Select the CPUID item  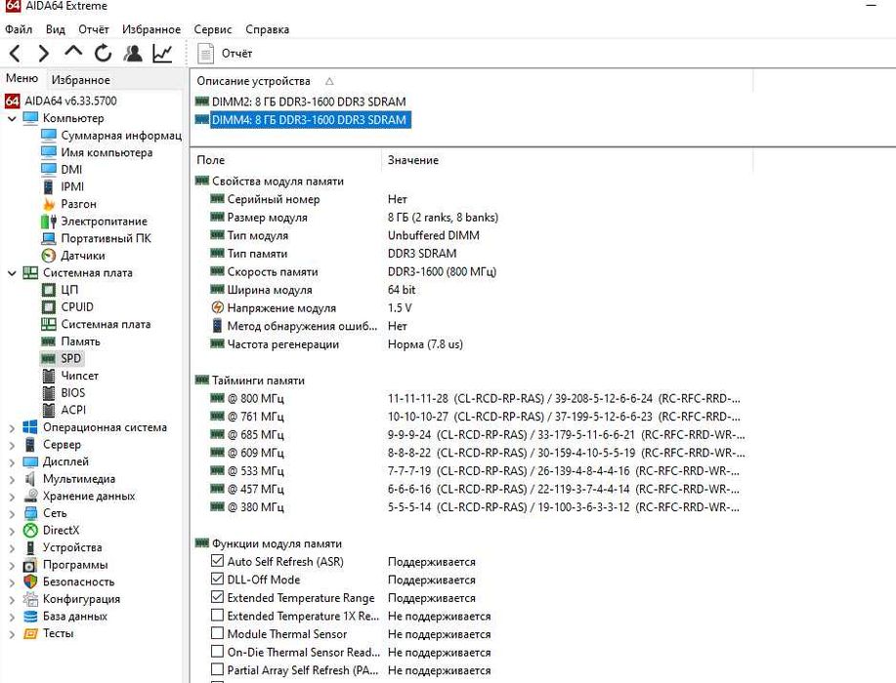(x=67, y=307)
